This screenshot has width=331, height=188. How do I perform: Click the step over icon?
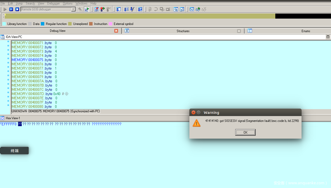click(x=156, y=9)
